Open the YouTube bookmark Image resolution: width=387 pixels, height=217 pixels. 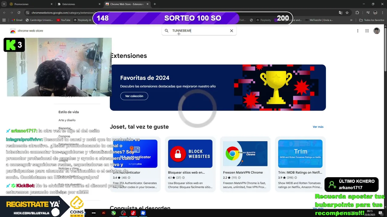point(63,20)
